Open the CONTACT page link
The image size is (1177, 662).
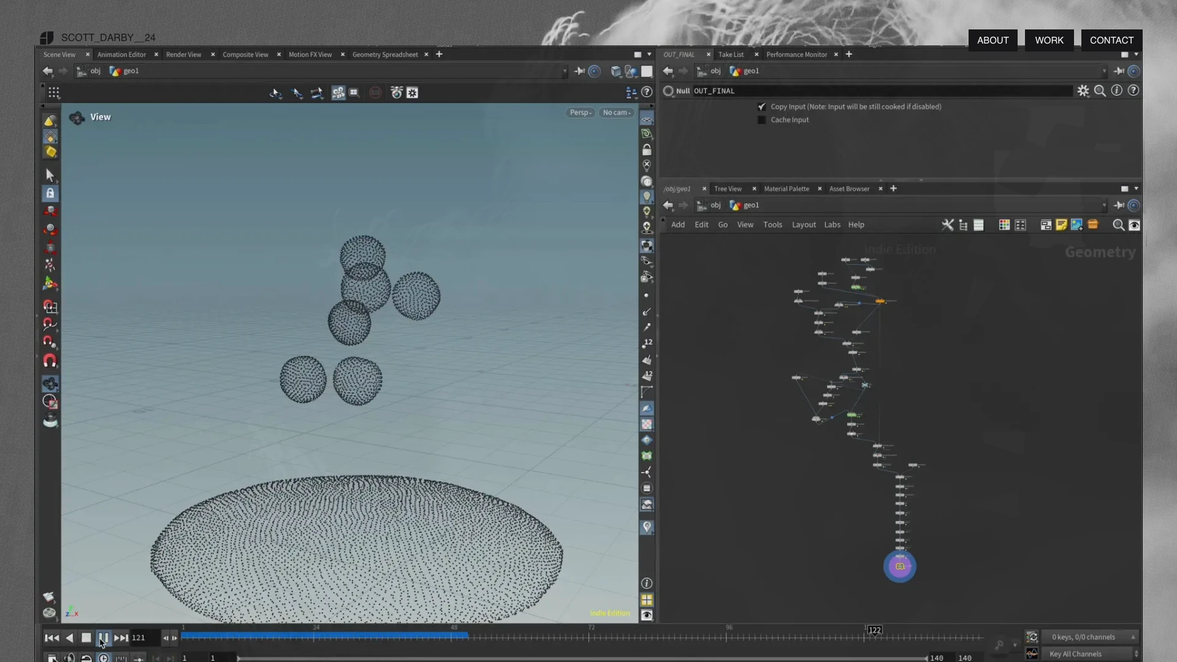point(1111,40)
